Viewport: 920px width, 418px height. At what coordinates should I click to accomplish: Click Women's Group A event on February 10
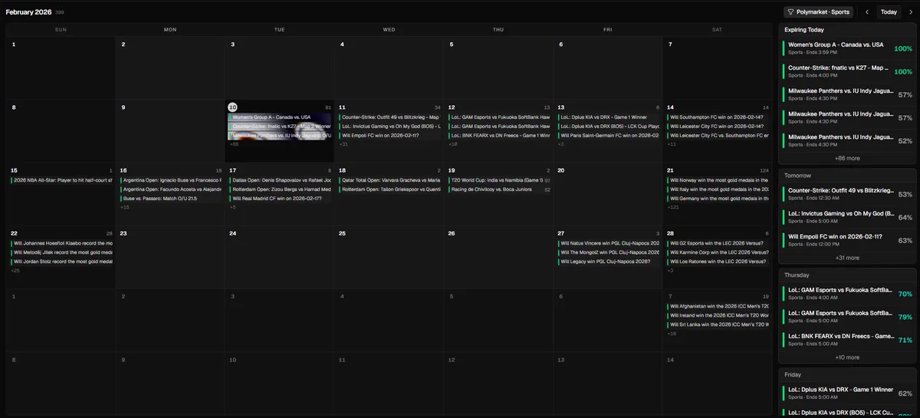[280, 117]
